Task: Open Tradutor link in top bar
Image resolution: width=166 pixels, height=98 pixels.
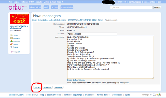Action: pos(39,2)
